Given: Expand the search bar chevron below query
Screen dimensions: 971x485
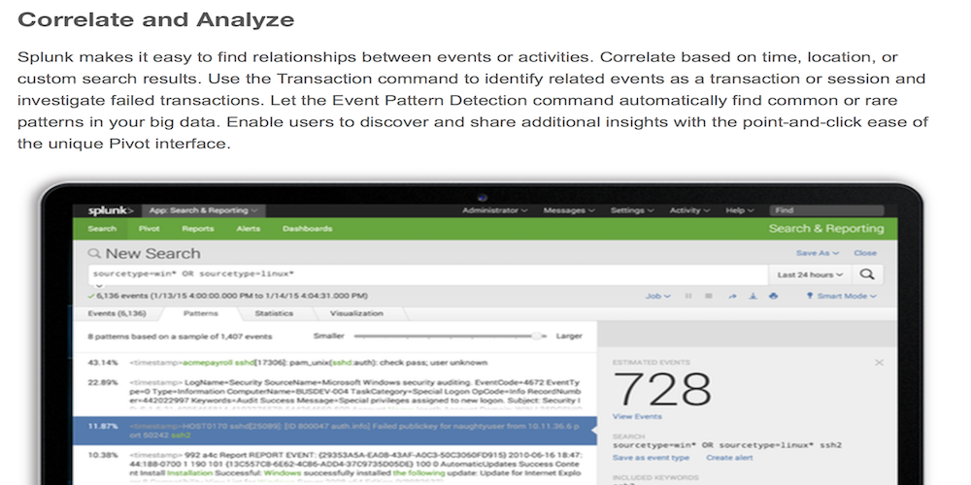Looking at the screenshot, I should pos(98,286).
